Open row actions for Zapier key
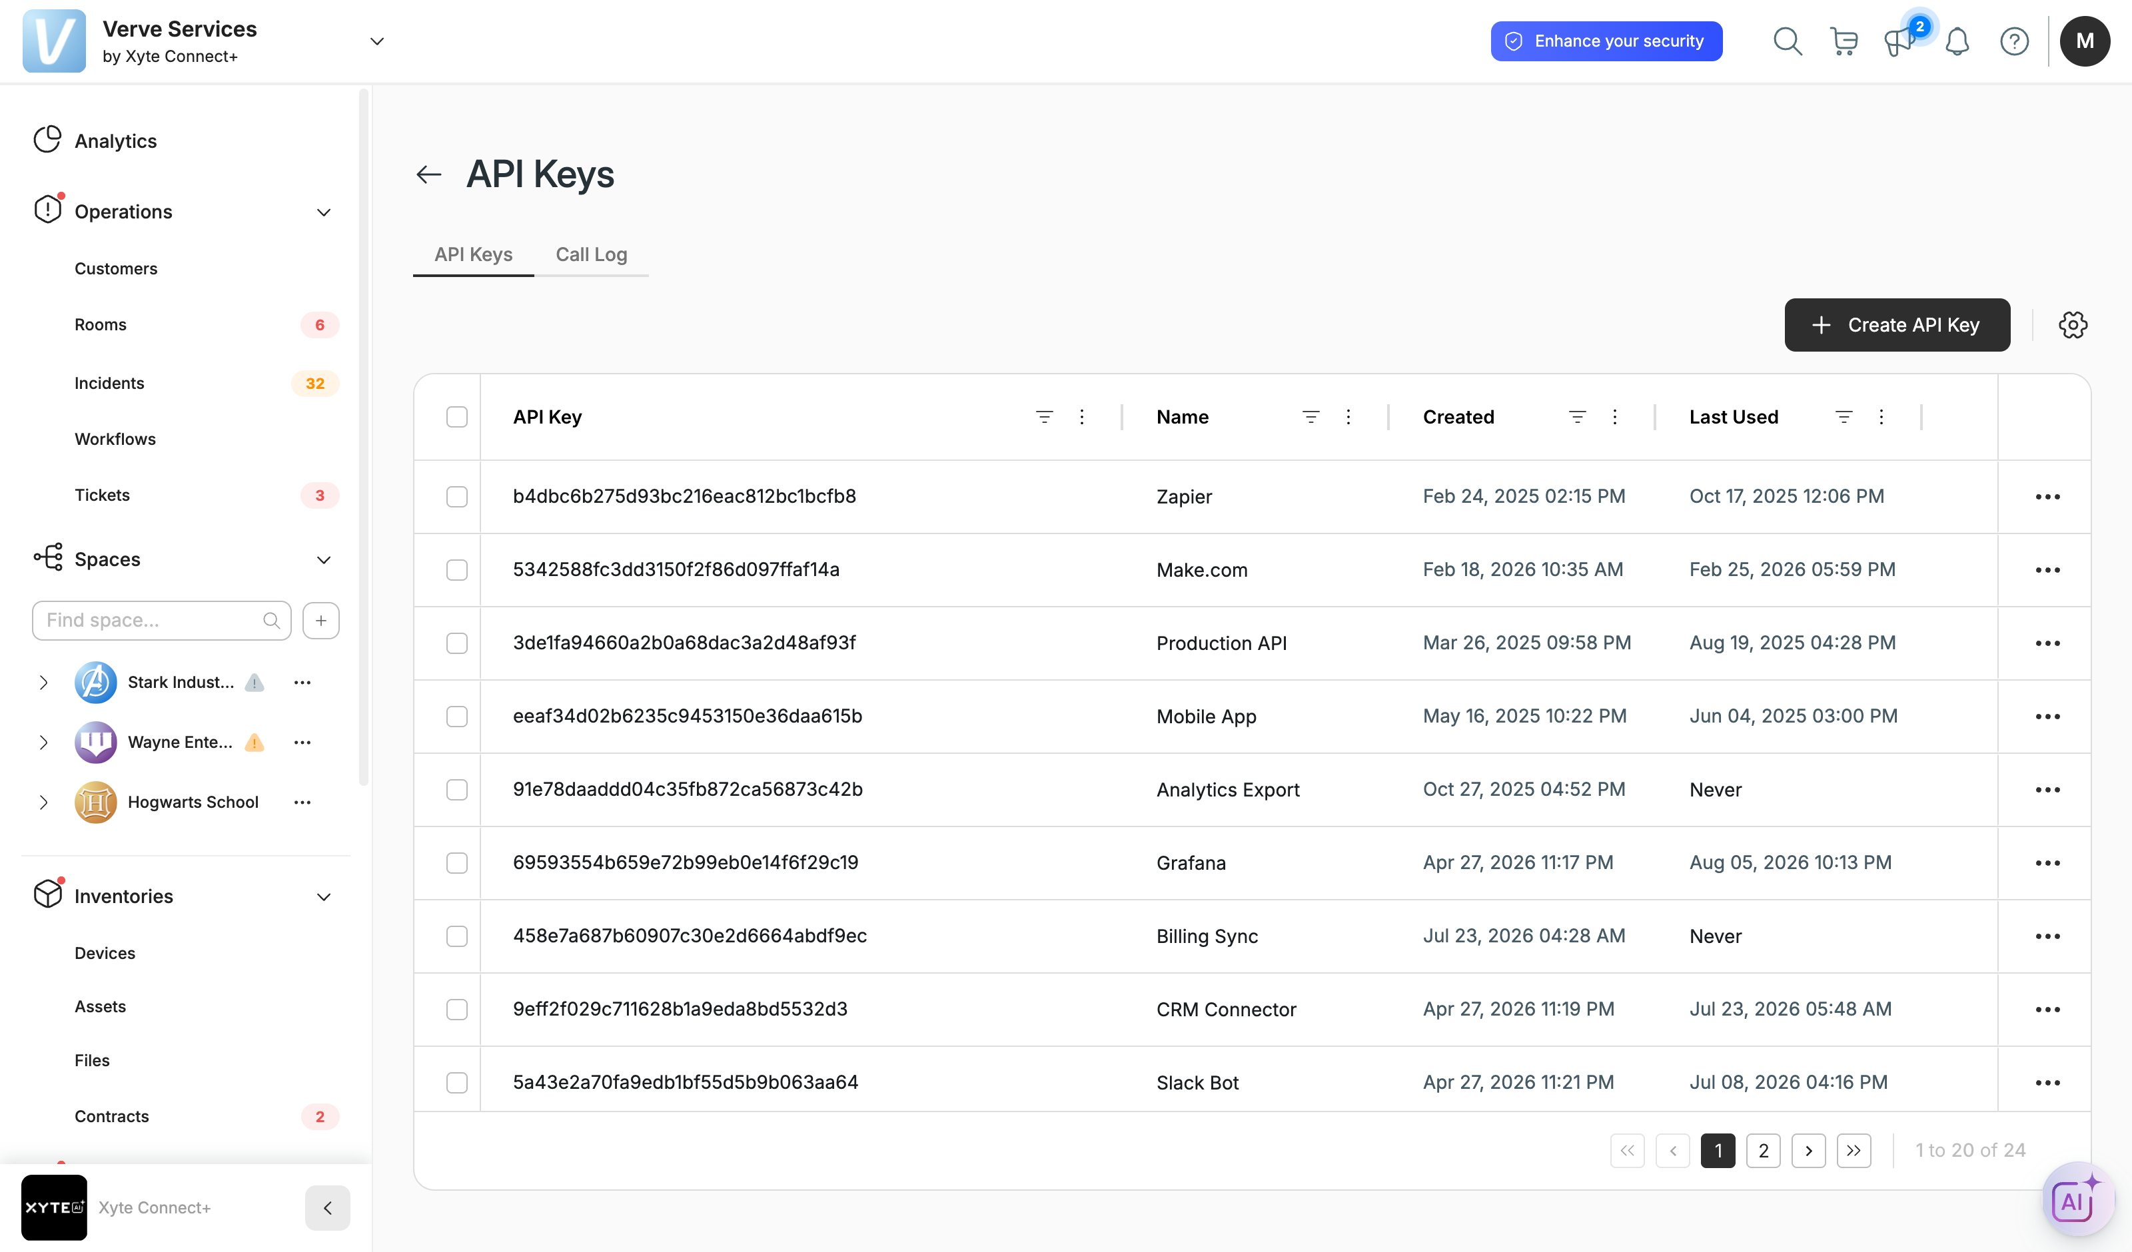Viewport: 2132px width, 1252px height. pos(2047,497)
